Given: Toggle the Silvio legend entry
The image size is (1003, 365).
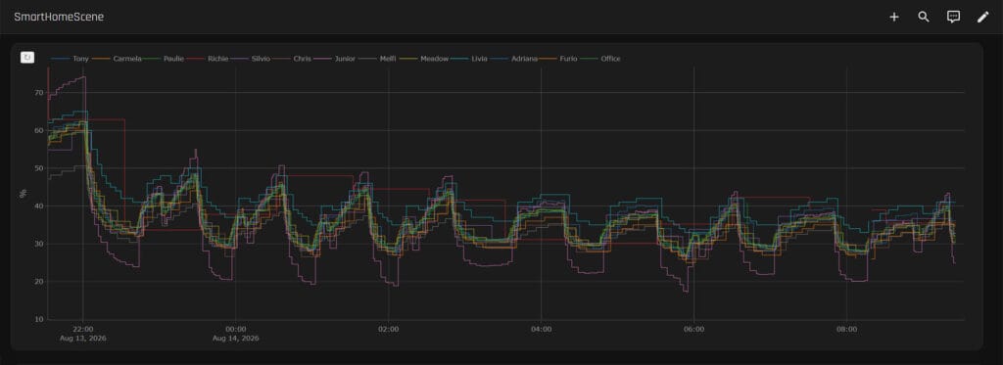Looking at the screenshot, I should click(x=261, y=59).
